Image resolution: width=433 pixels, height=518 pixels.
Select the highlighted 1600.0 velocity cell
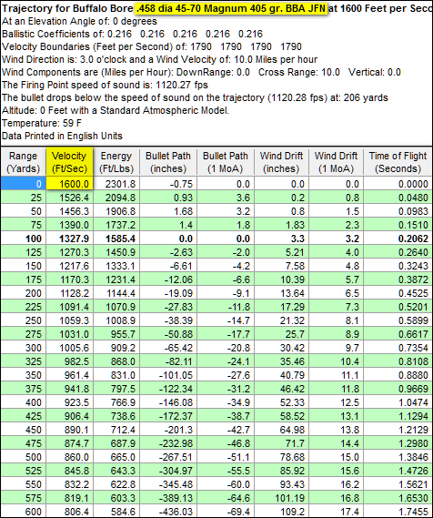pyautogui.click(x=70, y=183)
